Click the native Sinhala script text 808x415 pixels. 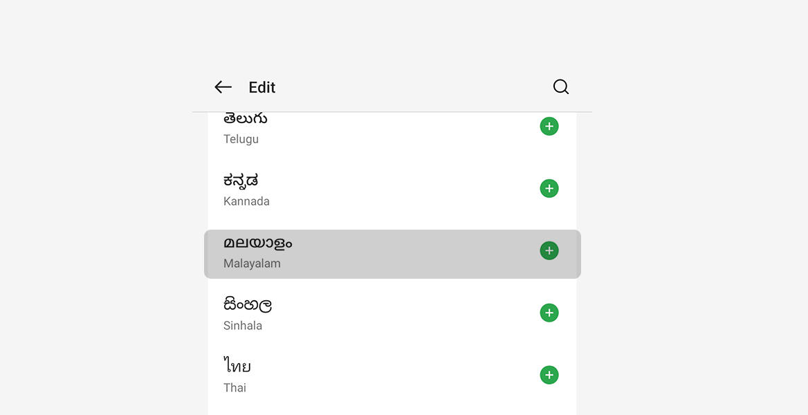(x=248, y=304)
